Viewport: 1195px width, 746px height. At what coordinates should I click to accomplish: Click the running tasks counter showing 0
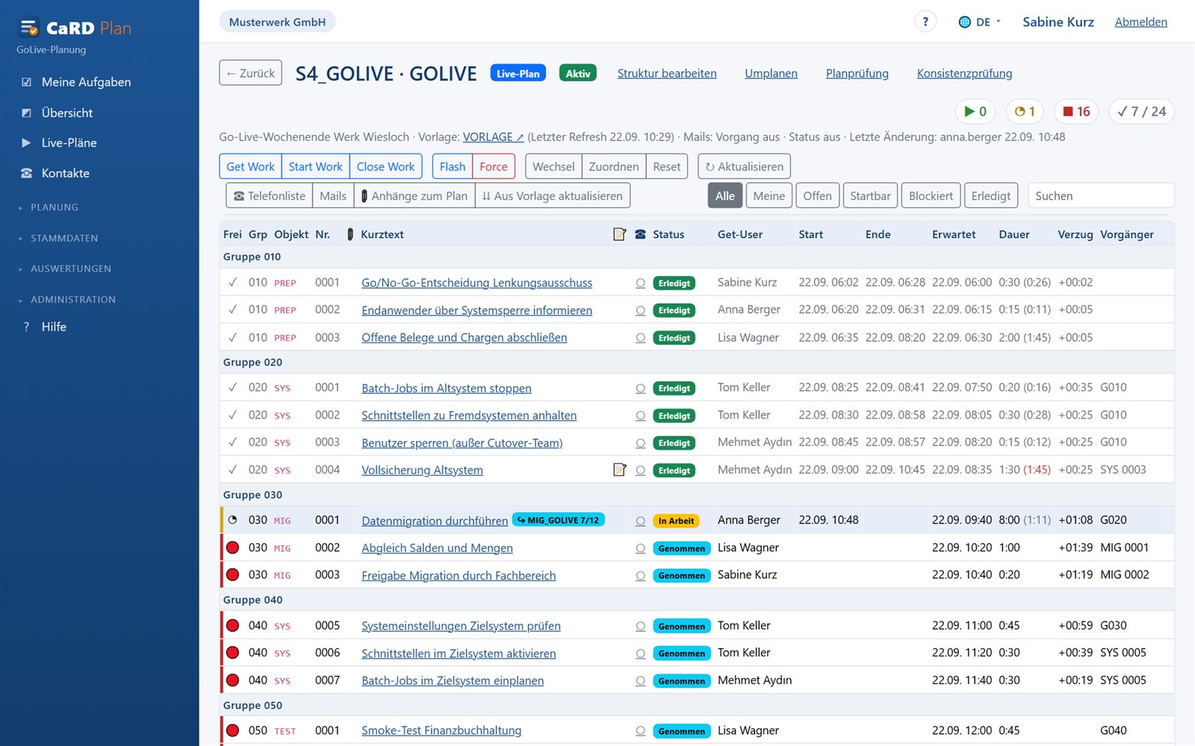pyautogui.click(x=975, y=111)
